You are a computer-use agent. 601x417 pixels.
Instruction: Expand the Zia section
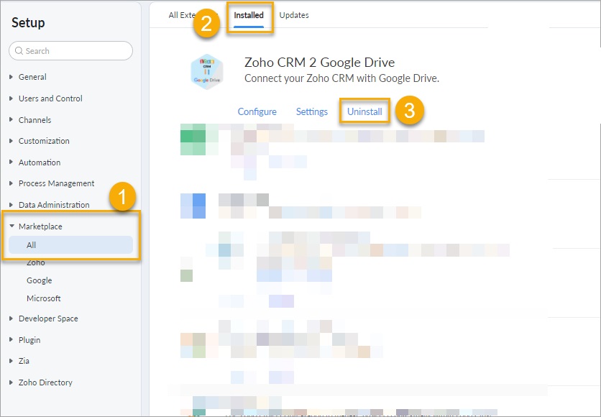click(11, 361)
